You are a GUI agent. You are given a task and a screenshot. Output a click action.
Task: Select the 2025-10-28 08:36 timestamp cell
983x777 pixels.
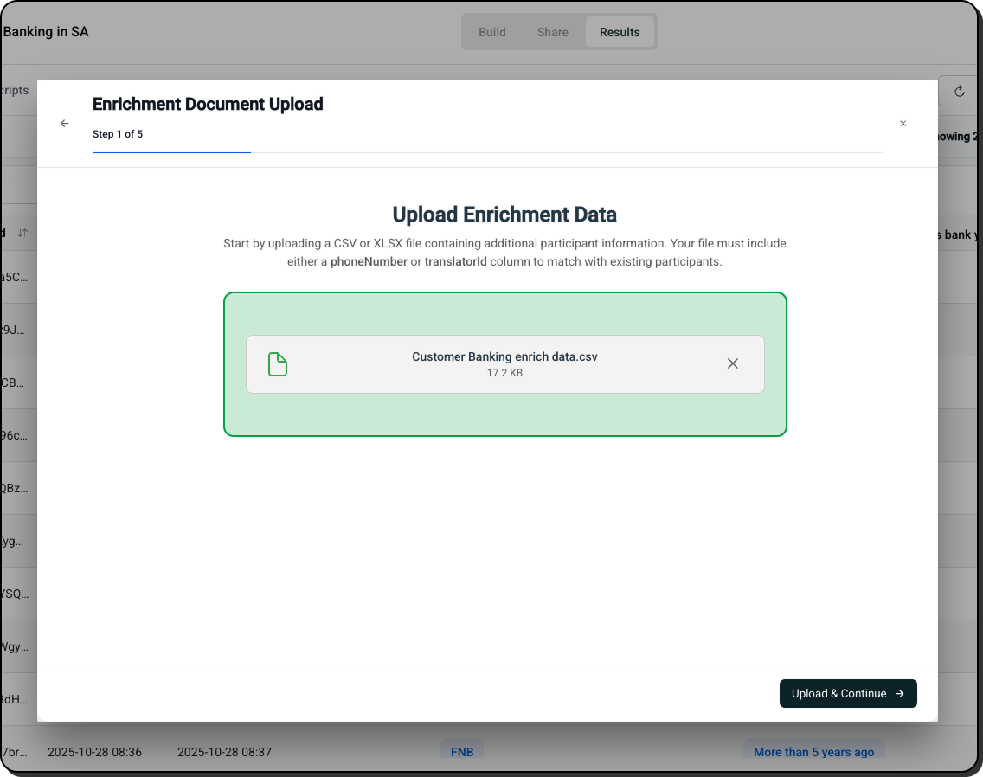(94, 752)
